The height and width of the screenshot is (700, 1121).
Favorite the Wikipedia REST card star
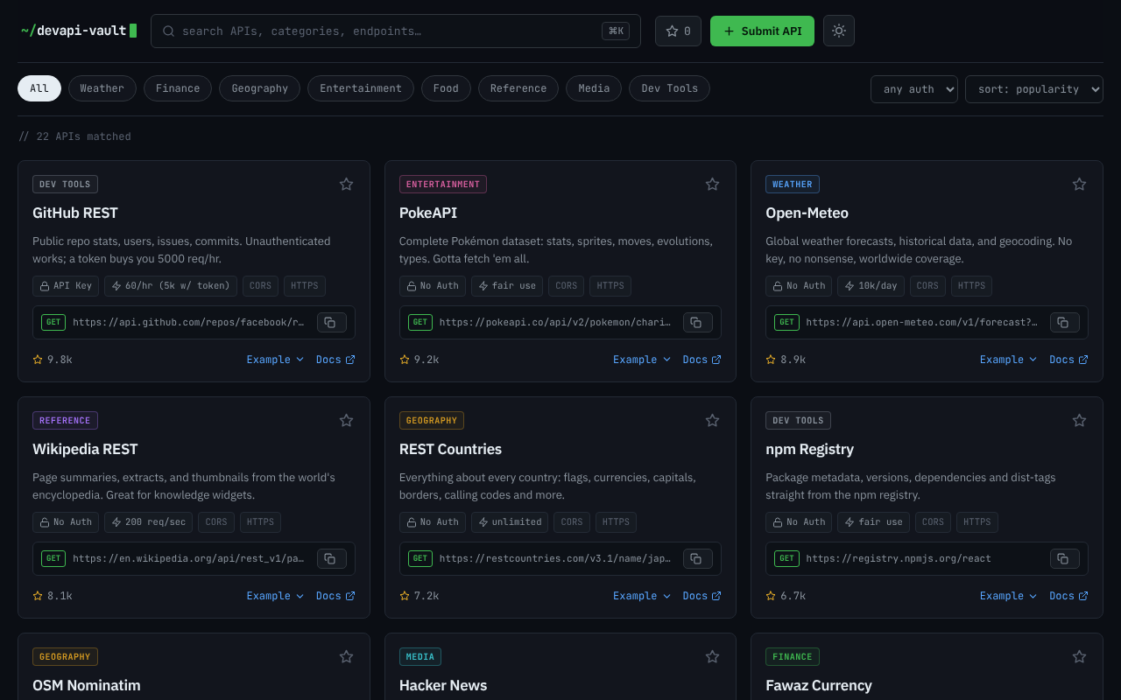point(346,420)
